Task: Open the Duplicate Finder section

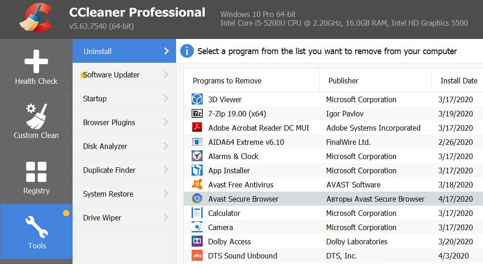Action: coord(124,170)
